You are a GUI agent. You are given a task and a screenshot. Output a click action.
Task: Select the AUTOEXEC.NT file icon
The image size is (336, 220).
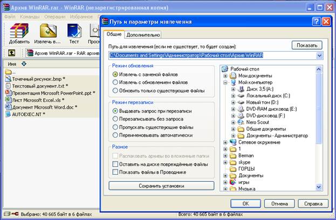[8, 114]
